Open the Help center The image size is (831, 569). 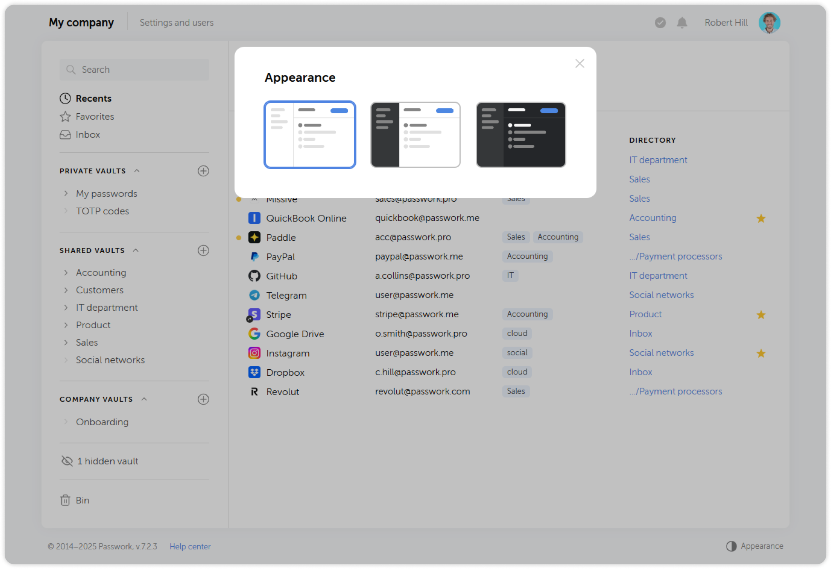point(190,546)
